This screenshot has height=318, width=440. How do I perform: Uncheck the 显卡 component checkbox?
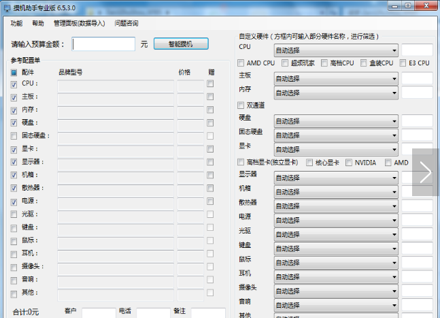tap(14, 149)
